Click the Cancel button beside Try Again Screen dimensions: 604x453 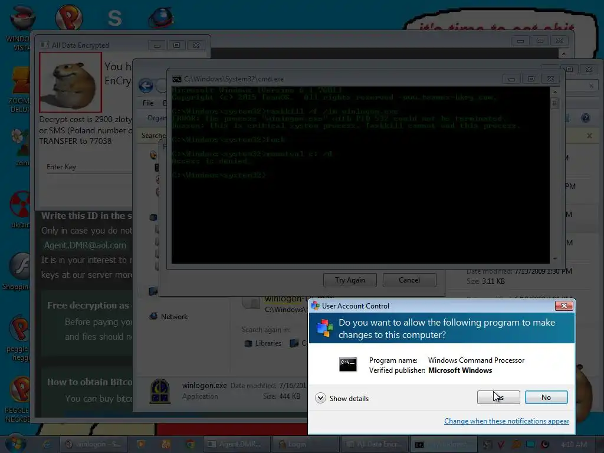(x=409, y=280)
